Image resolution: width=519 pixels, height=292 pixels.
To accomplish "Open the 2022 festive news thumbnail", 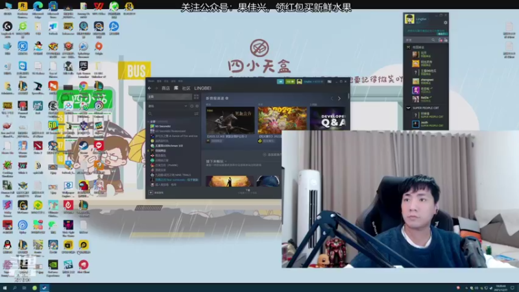I will 282,120.
